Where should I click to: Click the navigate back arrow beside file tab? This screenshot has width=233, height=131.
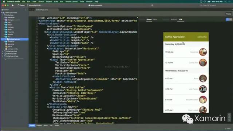point(30,10)
